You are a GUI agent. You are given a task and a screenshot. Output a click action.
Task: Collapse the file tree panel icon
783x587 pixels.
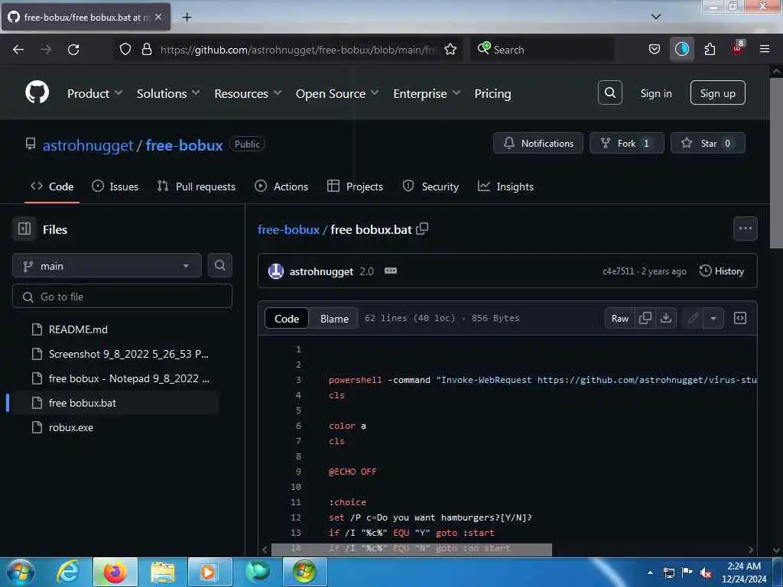click(24, 229)
